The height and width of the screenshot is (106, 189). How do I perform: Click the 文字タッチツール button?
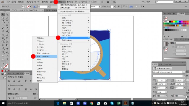point(162,68)
